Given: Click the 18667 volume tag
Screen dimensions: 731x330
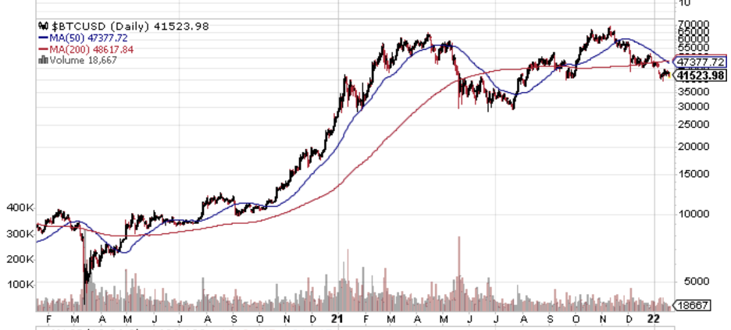Looking at the screenshot, I should (x=692, y=305).
